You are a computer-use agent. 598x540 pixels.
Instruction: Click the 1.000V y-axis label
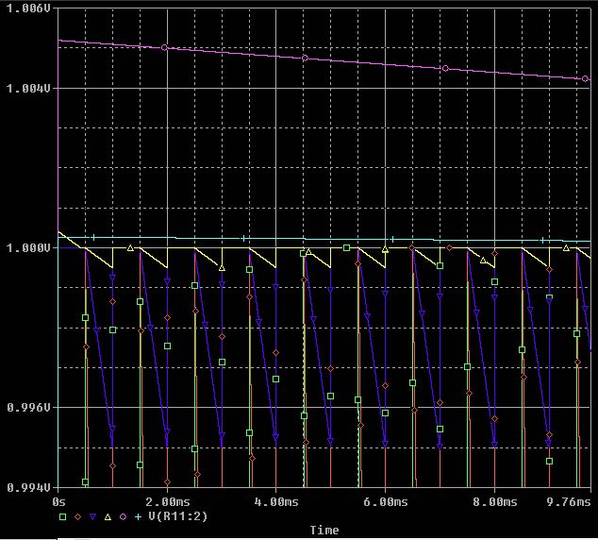pos(28,248)
